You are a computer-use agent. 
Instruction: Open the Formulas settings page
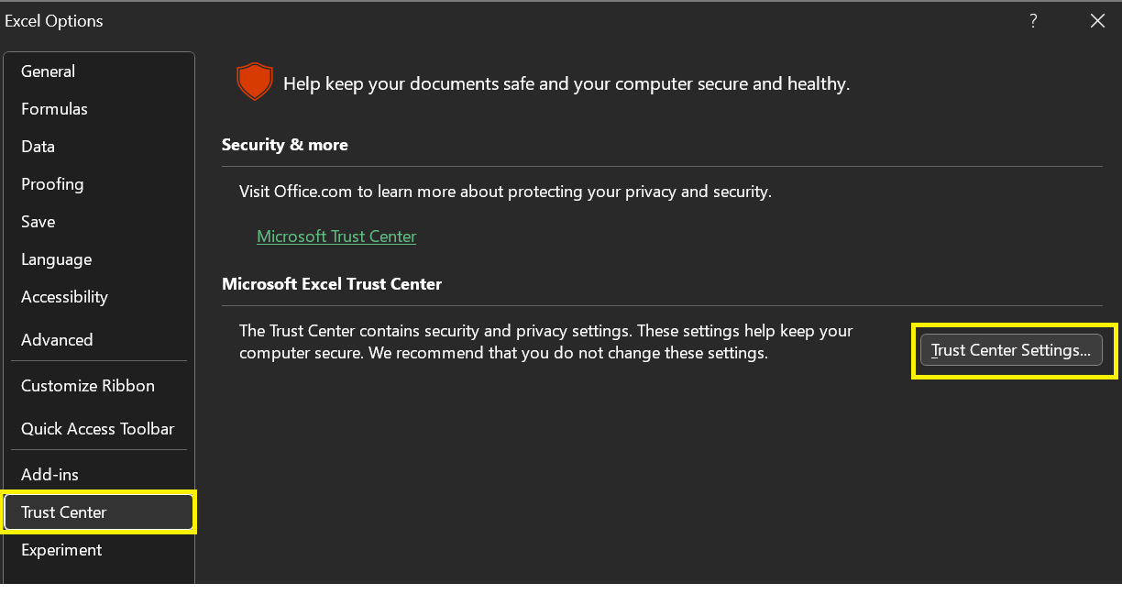tap(54, 108)
